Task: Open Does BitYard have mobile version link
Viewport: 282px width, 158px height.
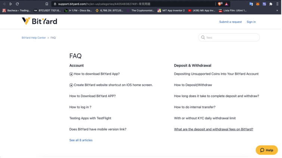Action: [x=98, y=129]
